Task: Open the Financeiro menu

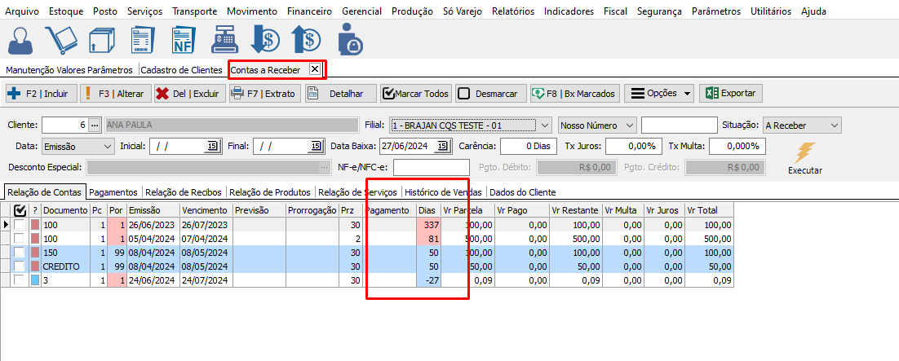Action: coord(309,11)
